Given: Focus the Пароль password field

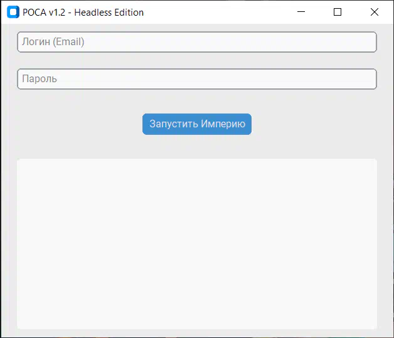Looking at the screenshot, I should (x=197, y=79).
